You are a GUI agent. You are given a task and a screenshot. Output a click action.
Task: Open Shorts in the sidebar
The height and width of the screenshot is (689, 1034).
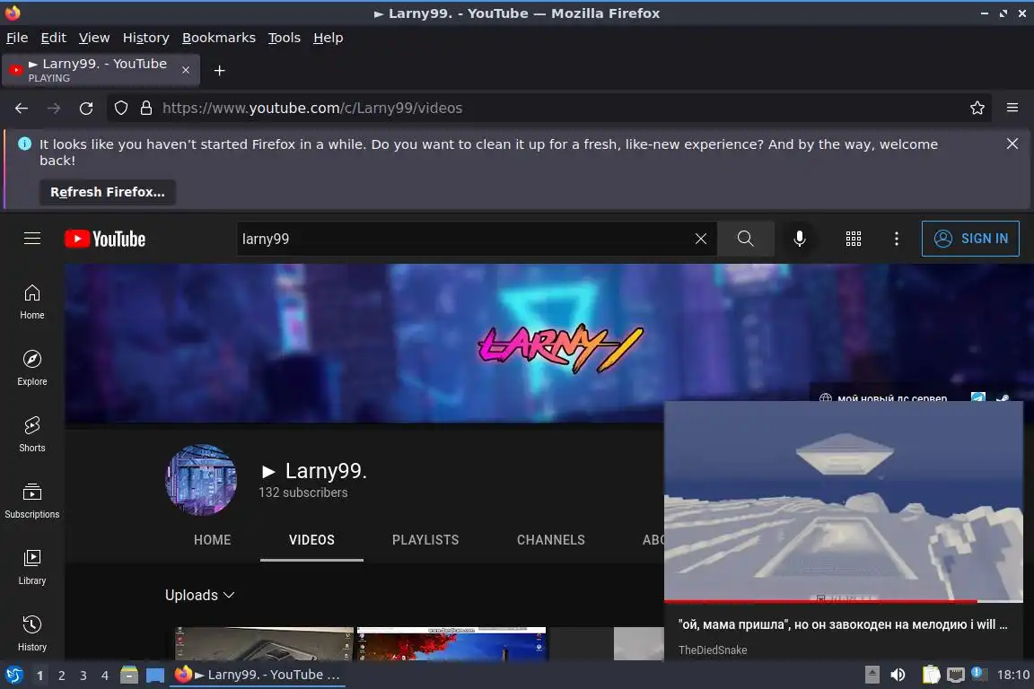click(x=32, y=434)
